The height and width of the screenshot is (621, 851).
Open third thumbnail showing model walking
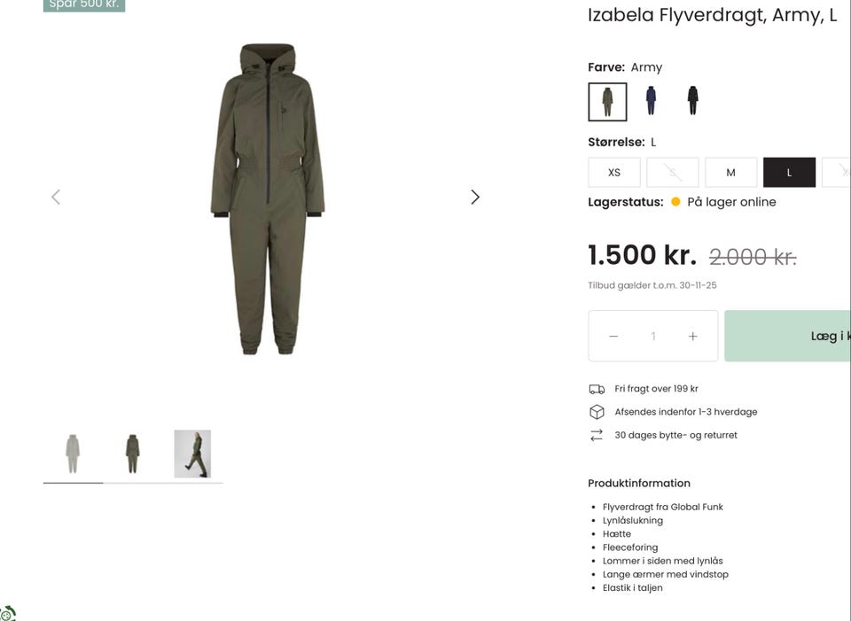point(192,454)
